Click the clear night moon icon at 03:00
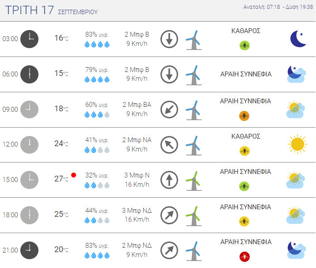The image size is (316, 268). [x=298, y=39]
